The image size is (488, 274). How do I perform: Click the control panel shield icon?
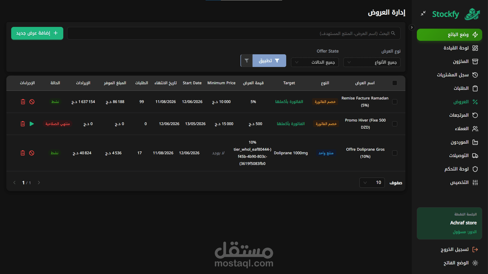tap(475, 169)
